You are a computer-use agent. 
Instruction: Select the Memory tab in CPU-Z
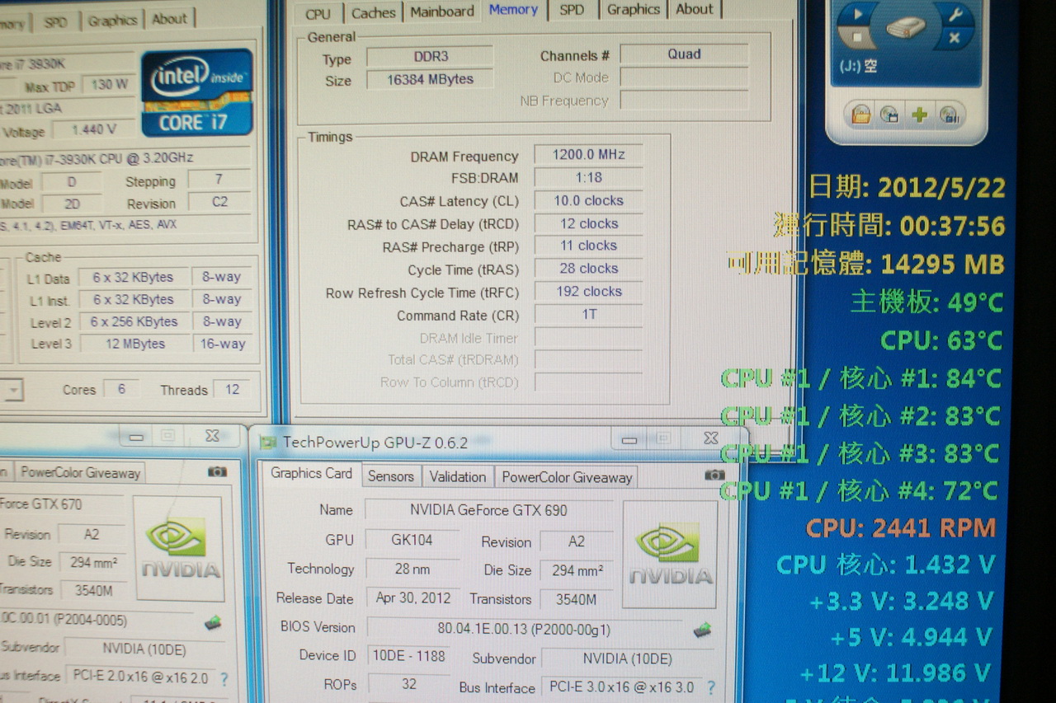click(513, 10)
